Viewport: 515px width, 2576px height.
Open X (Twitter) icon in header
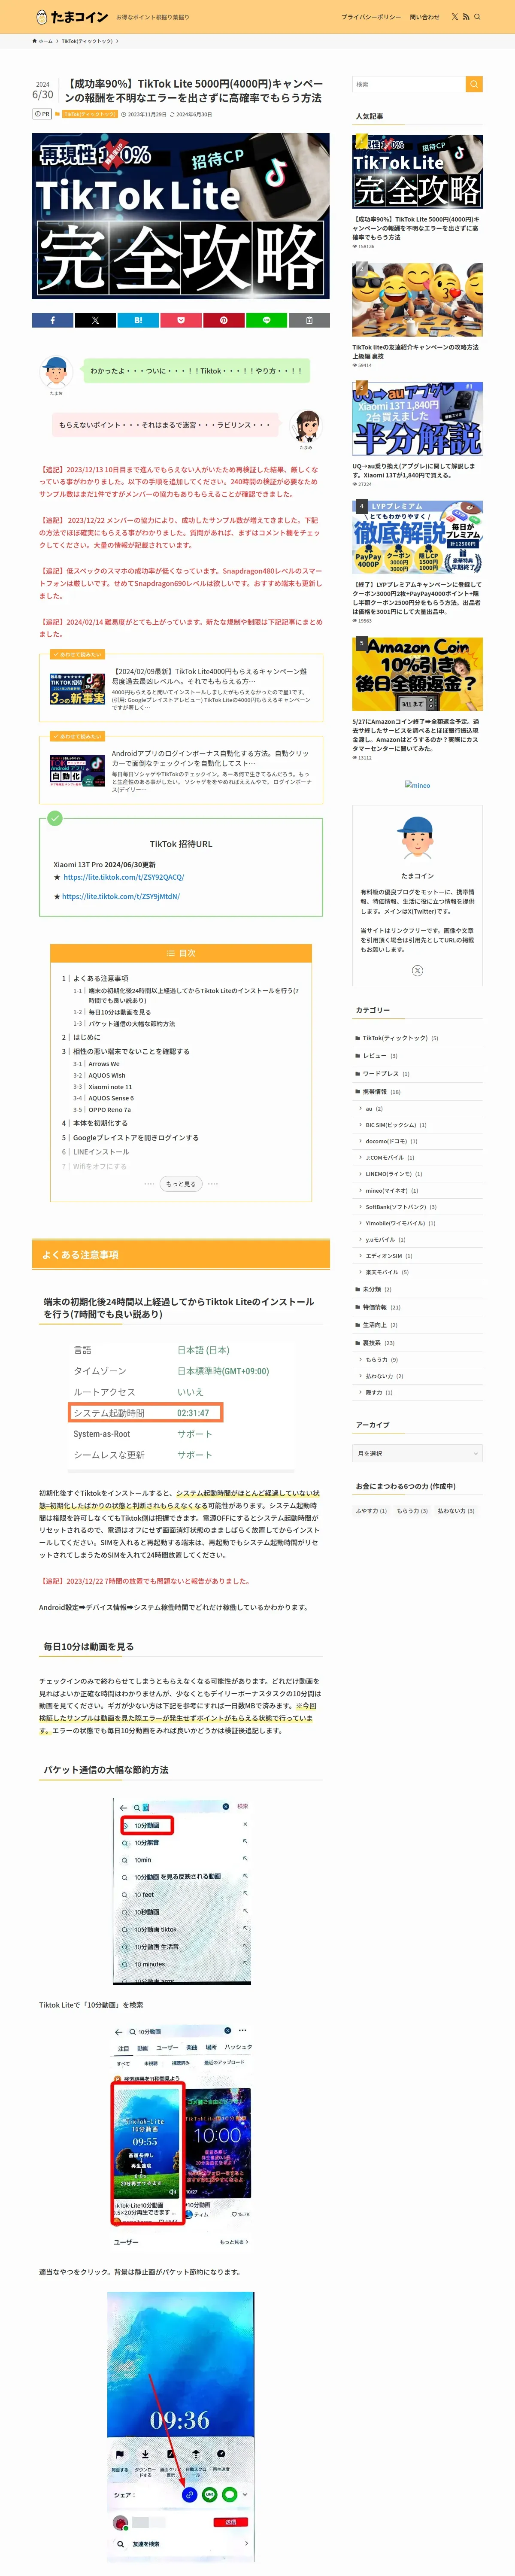click(x=454, y=17)
